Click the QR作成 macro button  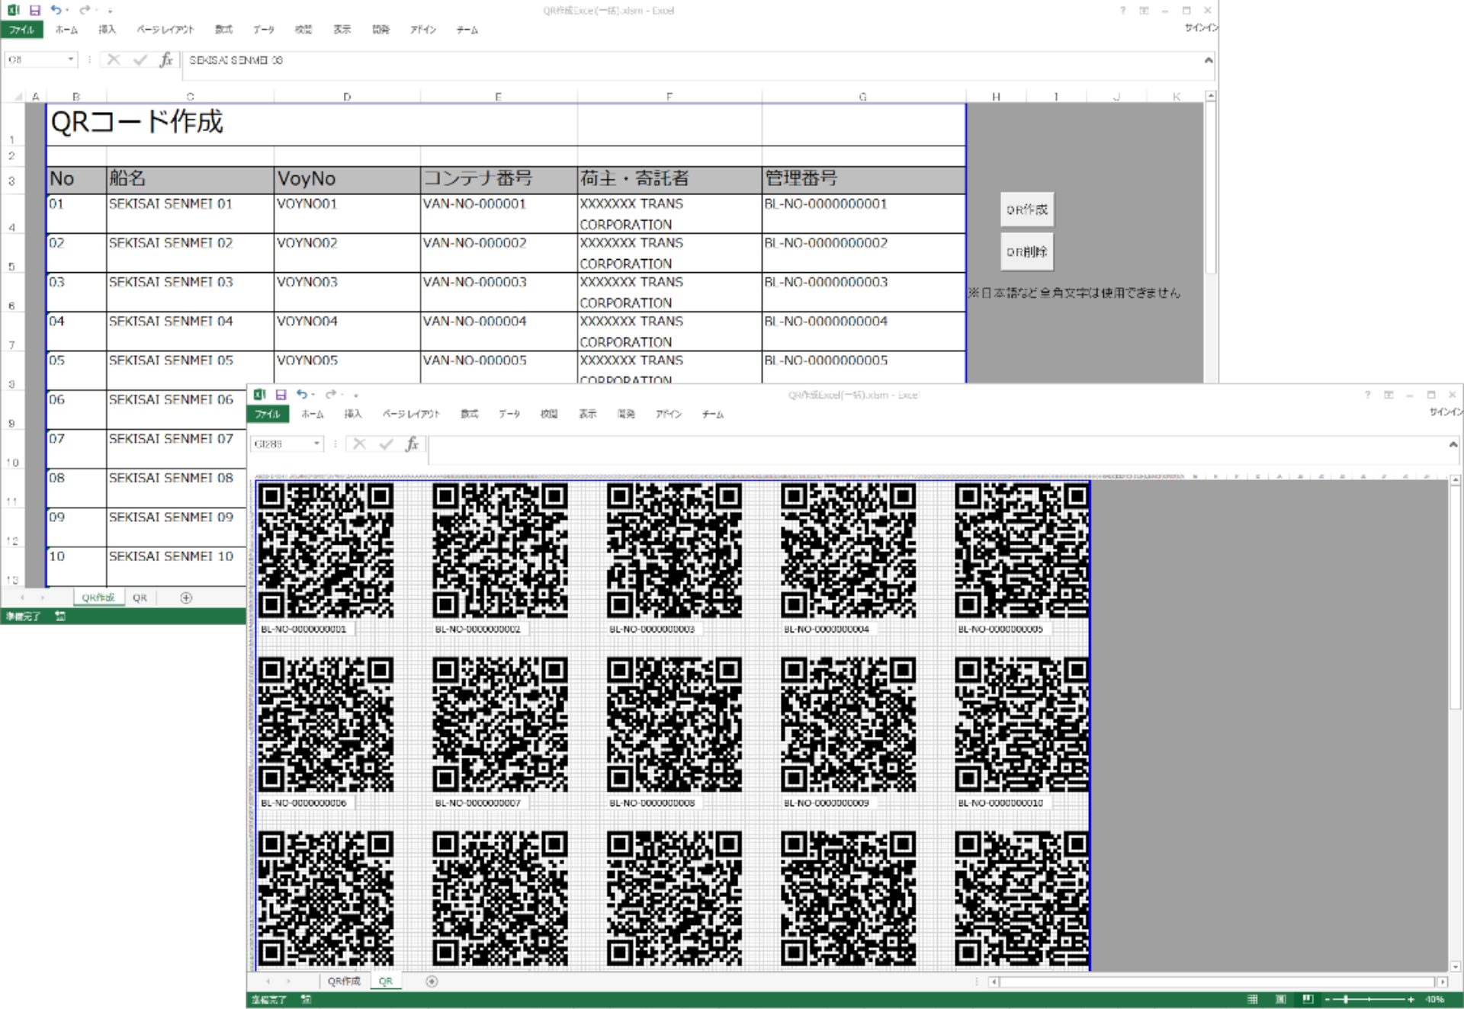[1027, 210]
